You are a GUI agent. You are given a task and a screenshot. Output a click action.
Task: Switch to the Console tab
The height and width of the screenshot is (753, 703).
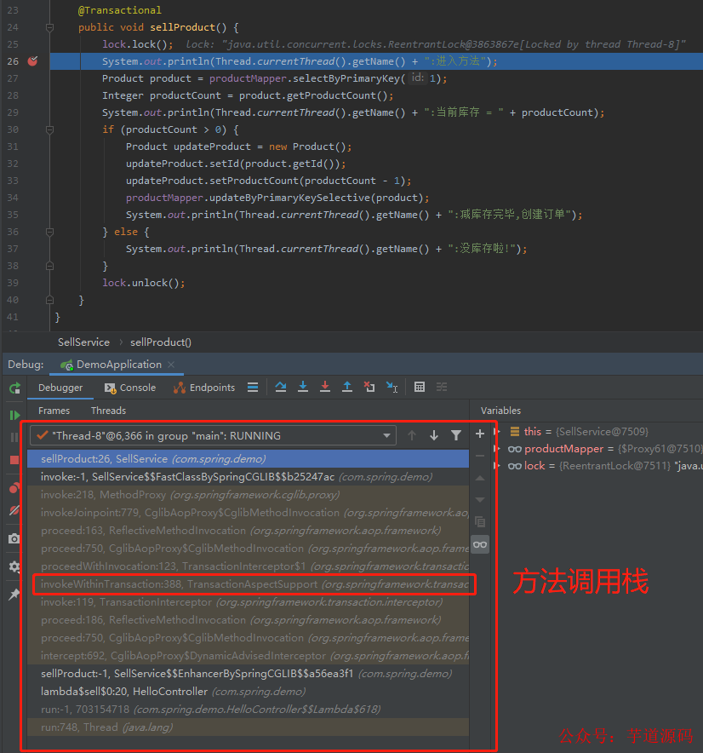[130, 388]
